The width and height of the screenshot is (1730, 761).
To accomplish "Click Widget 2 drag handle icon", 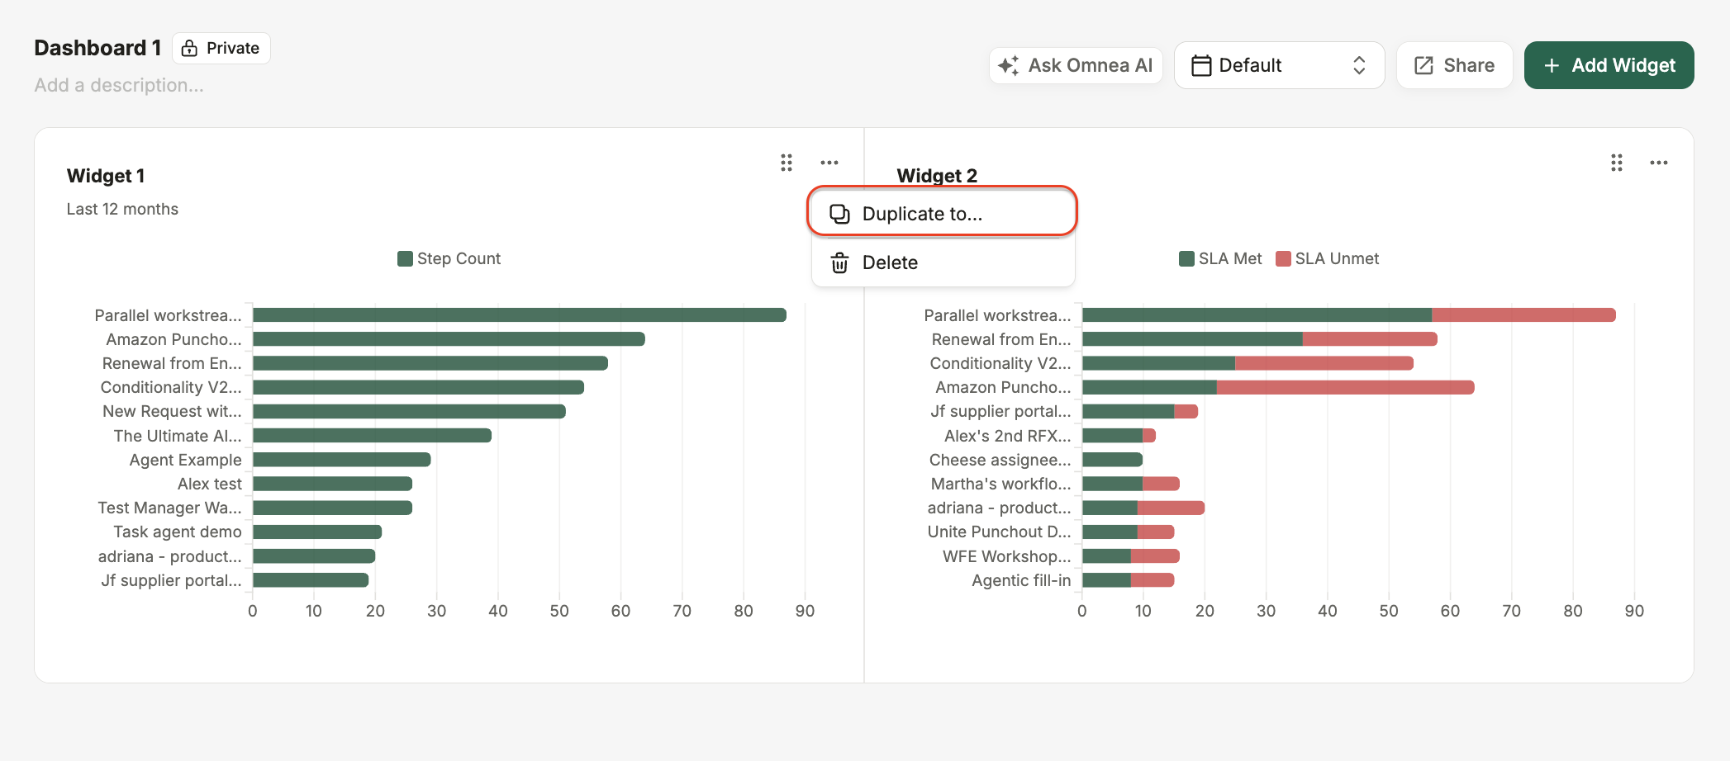I will tap(1617, 163).
